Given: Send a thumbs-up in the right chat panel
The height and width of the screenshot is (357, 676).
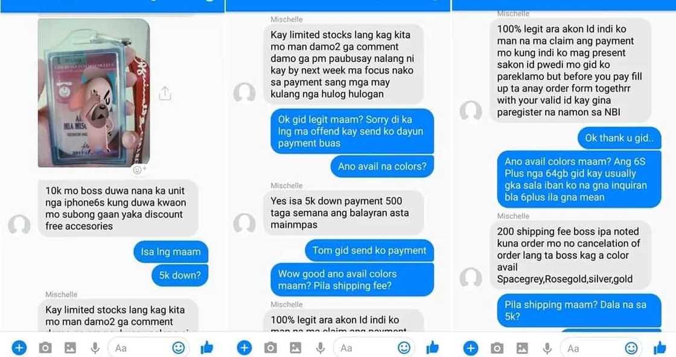Looking at the screenshot, I should (x=660, y=347).
